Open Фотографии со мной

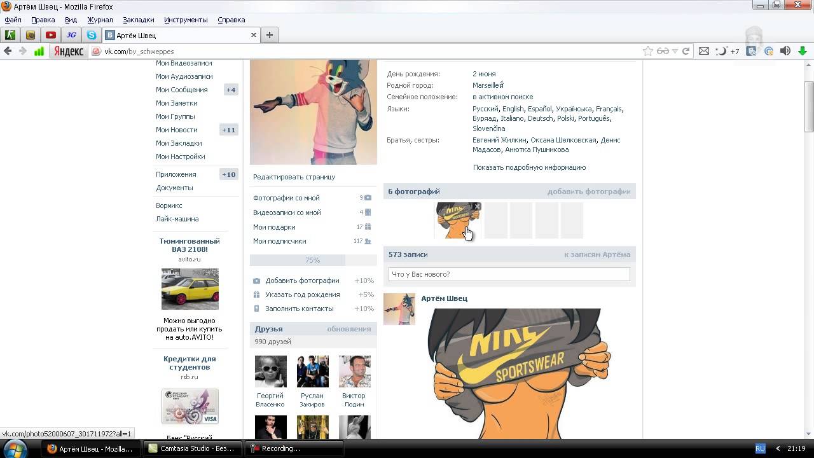tap(286, 198)
